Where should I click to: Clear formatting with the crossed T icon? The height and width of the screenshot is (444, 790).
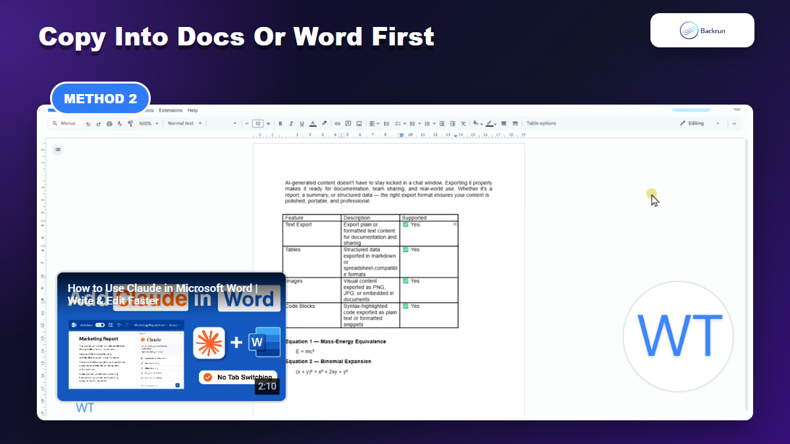point(463,124)
